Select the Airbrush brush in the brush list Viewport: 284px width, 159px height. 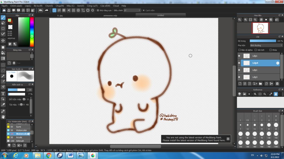point(18,141)
